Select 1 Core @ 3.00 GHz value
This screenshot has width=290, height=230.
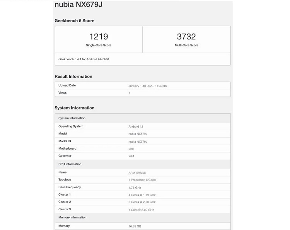[141, 210]
